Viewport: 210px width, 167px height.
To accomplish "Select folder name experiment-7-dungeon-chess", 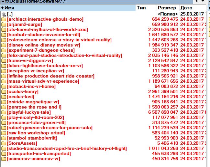I will 41,50.
